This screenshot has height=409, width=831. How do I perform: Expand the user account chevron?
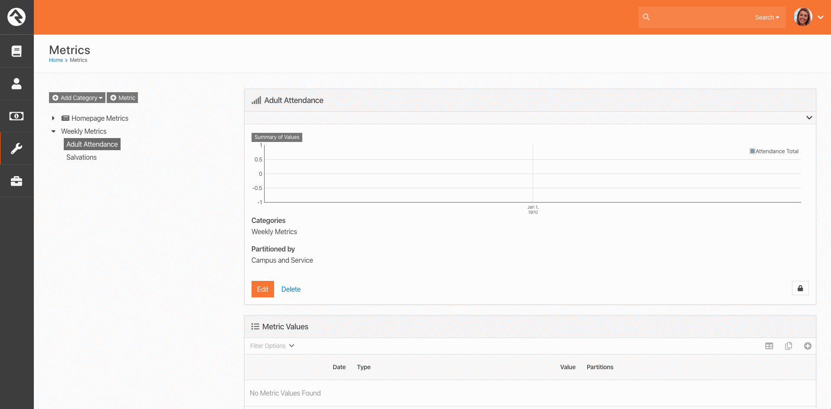click(x=821, y=17)
